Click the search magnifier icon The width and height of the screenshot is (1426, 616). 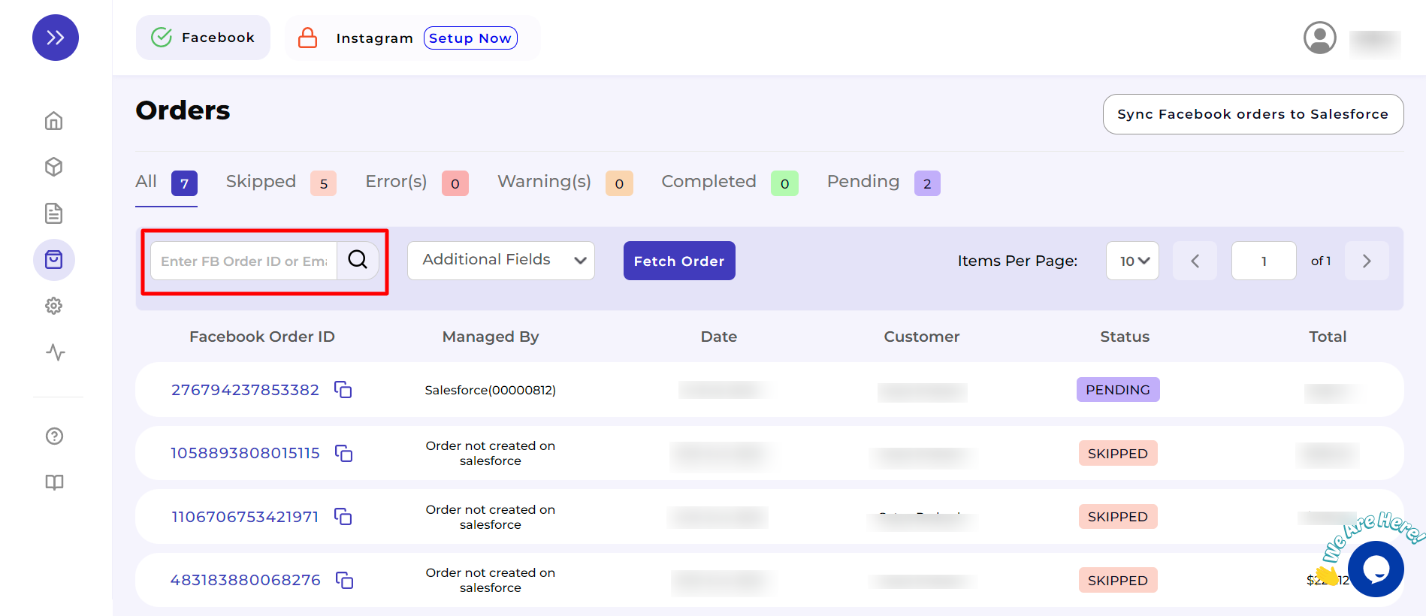(x=358, y=260)
